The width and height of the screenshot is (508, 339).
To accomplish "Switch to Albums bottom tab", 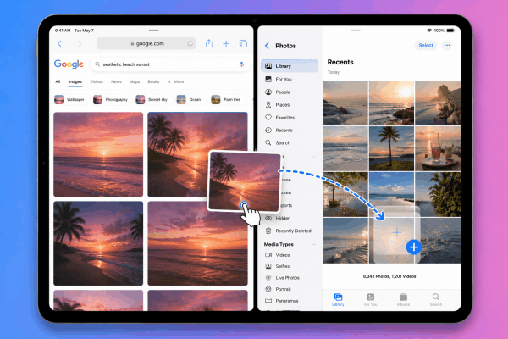I will [x=403, y=299].
